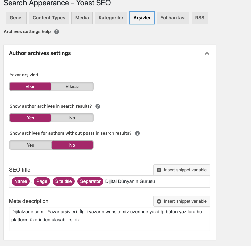
Task: Select the Site title snippet variable tag
Action: 63,181
